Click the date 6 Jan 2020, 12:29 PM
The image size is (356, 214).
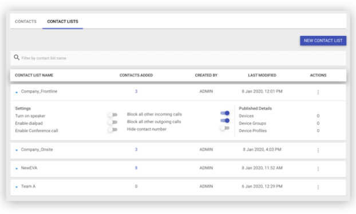coord(262,186)
